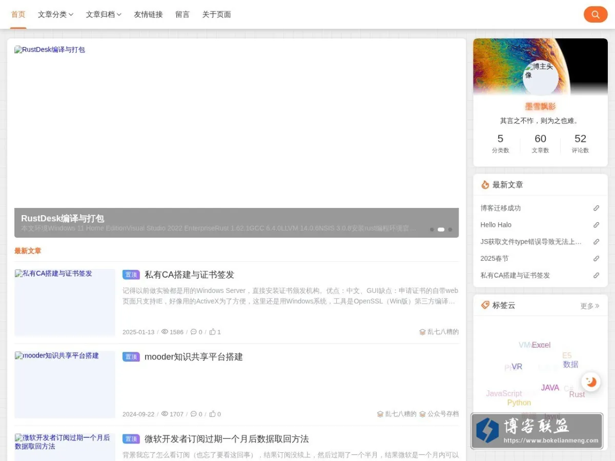Click comment icon on mooder article
The height and width of the screenshot is (461, 615).
(x=193, y=414)
